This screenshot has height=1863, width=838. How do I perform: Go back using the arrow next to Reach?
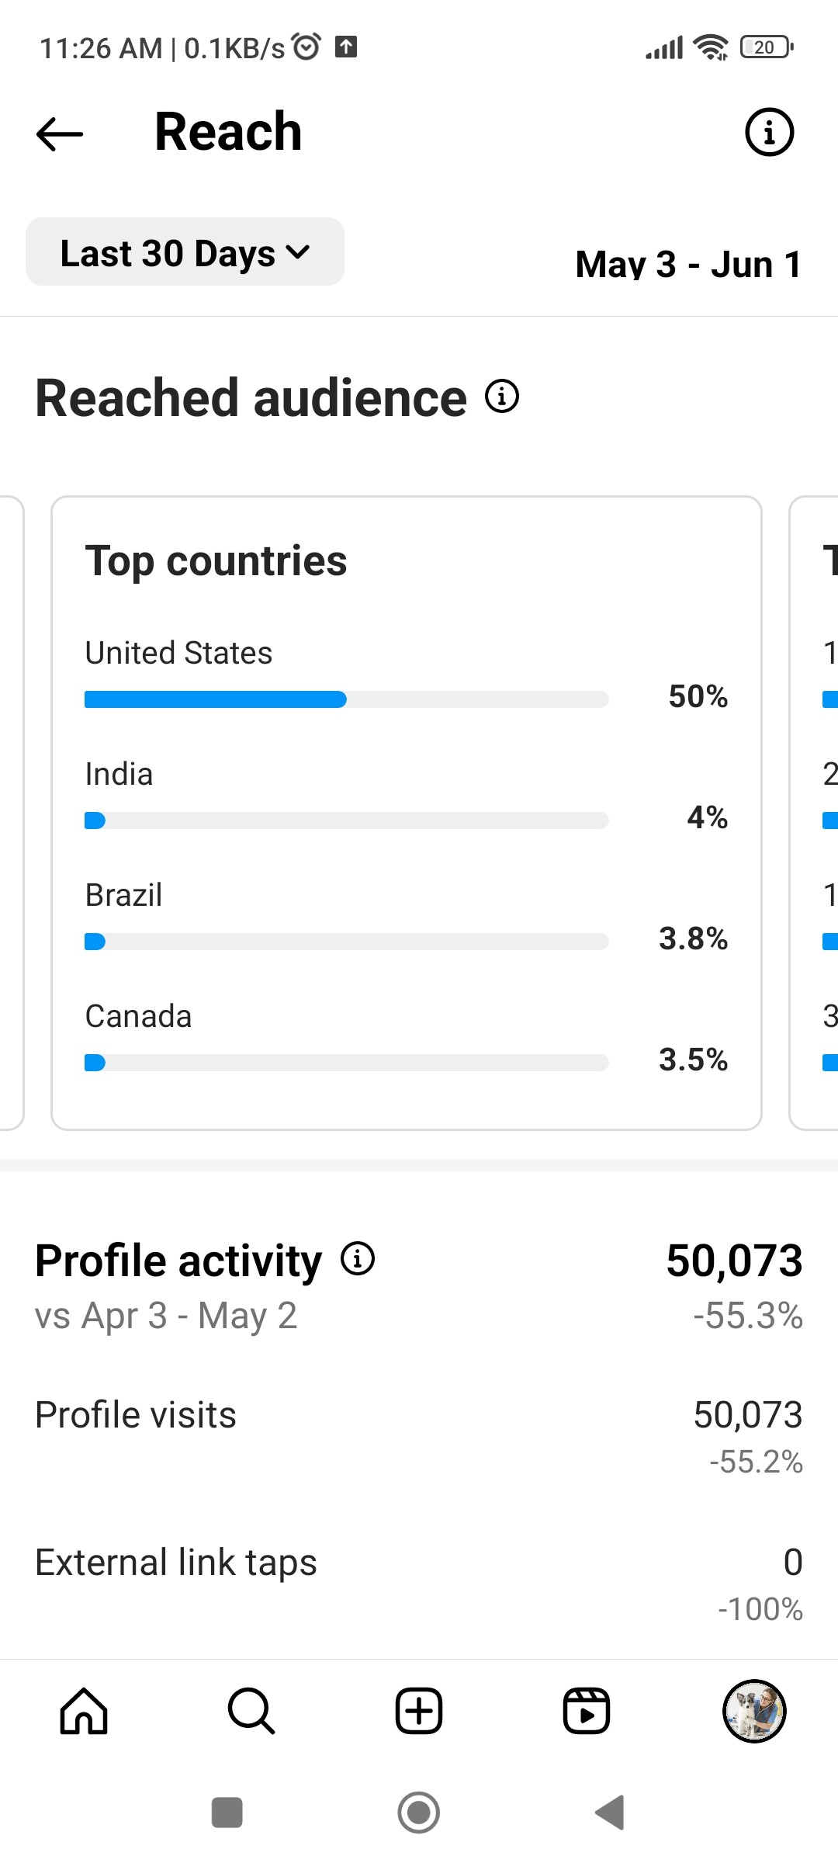pos(60,134)
